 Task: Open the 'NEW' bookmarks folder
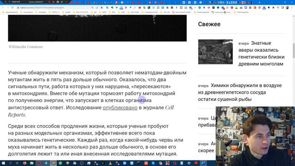102,12
